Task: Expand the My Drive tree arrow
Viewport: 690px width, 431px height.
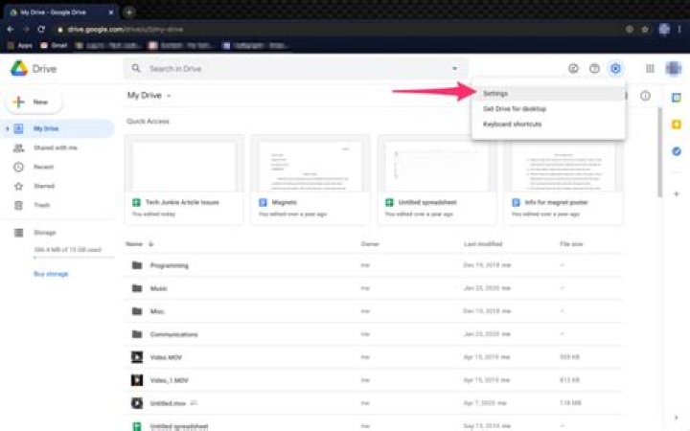Action: point(8,128)
